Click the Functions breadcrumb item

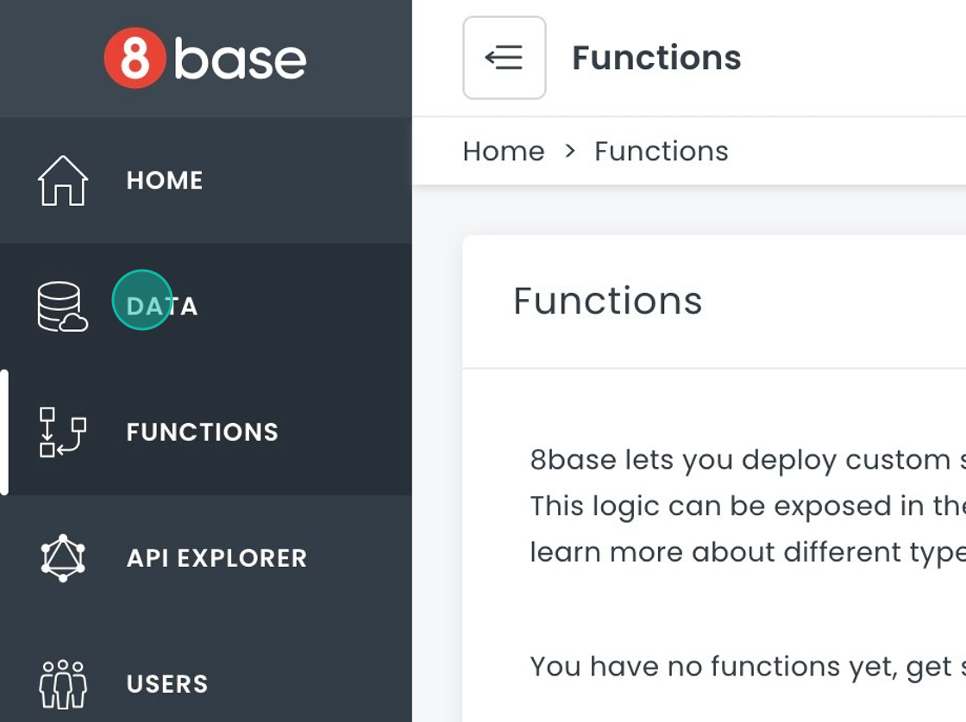(661, 152)
